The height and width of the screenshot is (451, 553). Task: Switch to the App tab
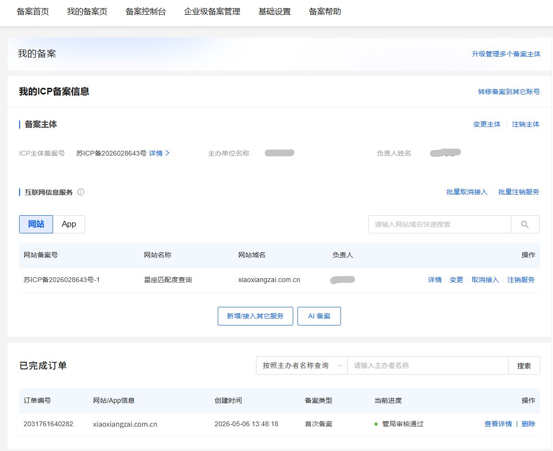pos(69,224)
